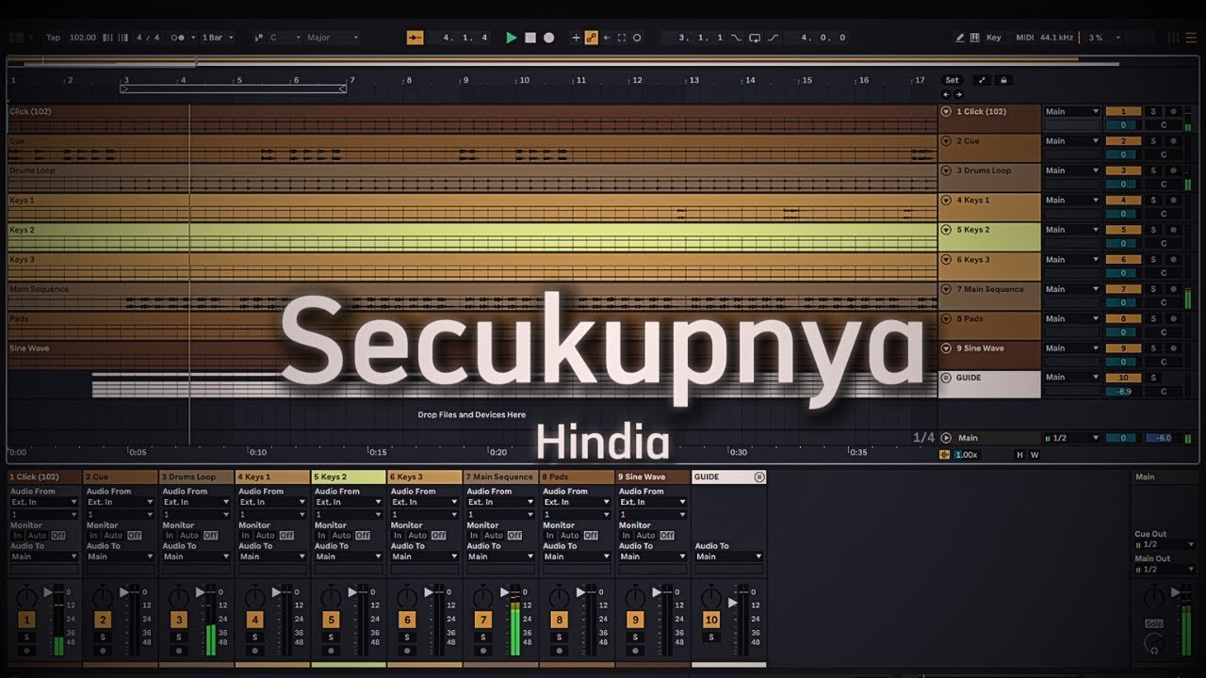Click the headphone cue volume knob
The width and height of the screenshot is (1206, 678).
coord(1152,644)
